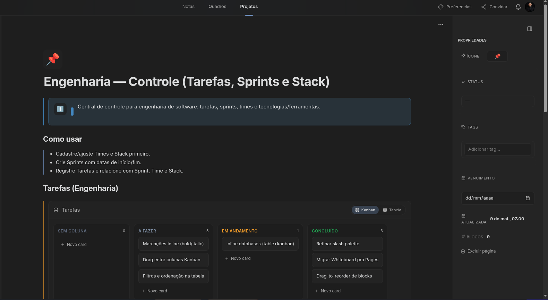Open card Drag-to-reorder de blocks

pyautogui.click(x=347, y=276)
